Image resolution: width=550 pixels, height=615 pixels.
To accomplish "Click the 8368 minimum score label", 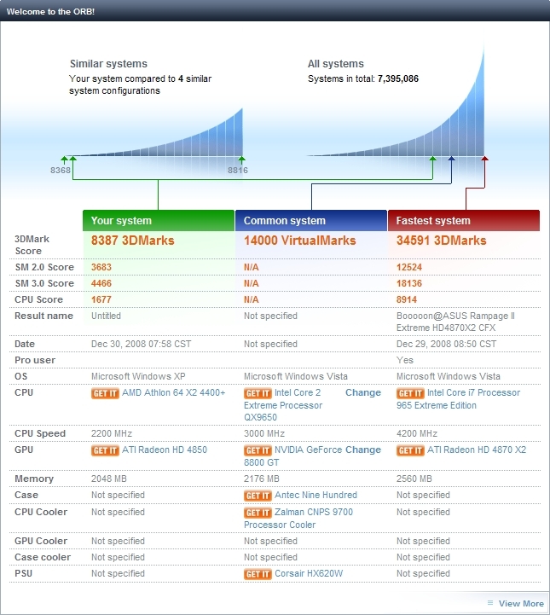I will pyautogui.click(x=61, y=171).
